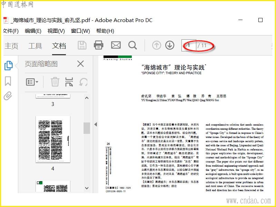Switch to the 主页 tab
Viewport: 276px width, 207px height.
[11, 46]
